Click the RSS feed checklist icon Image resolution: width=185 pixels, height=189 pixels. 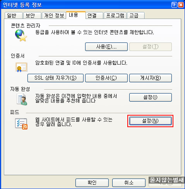(21, 124)
